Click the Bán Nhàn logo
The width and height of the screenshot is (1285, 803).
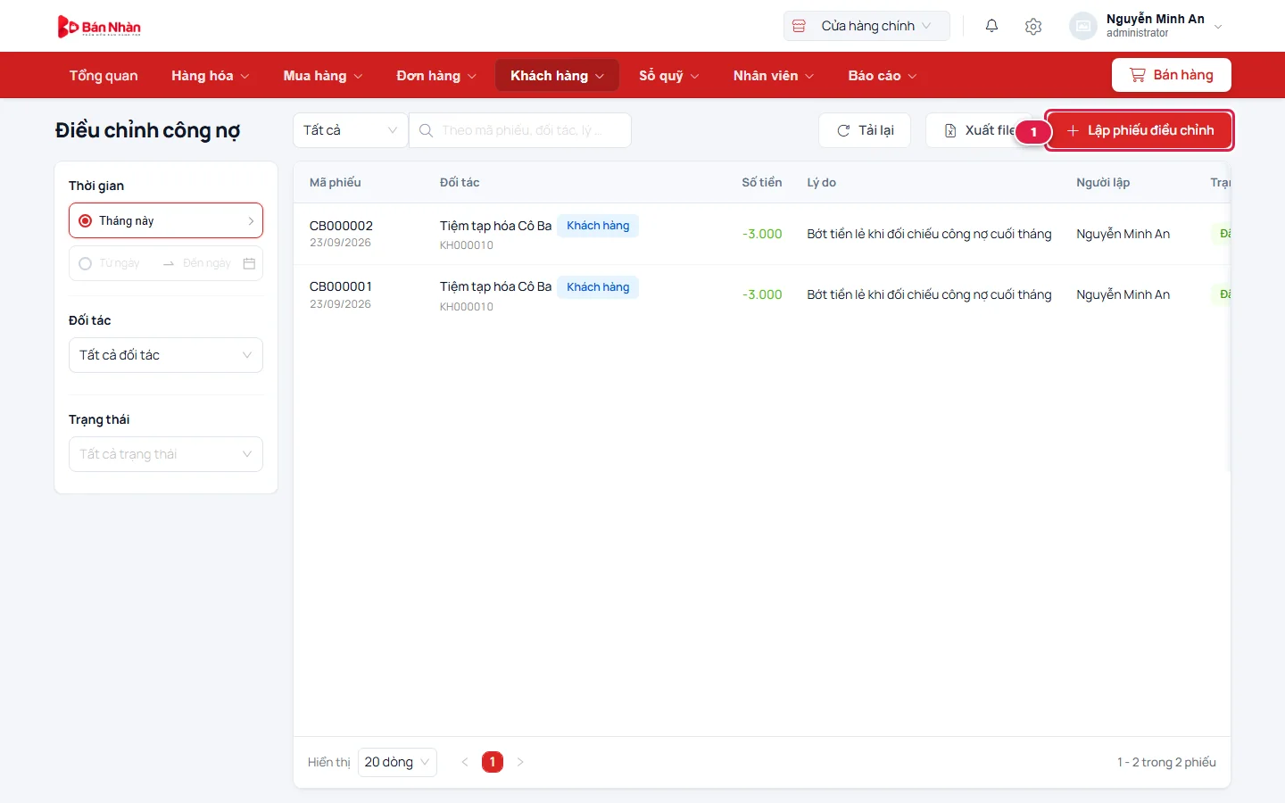coord(99,27)
